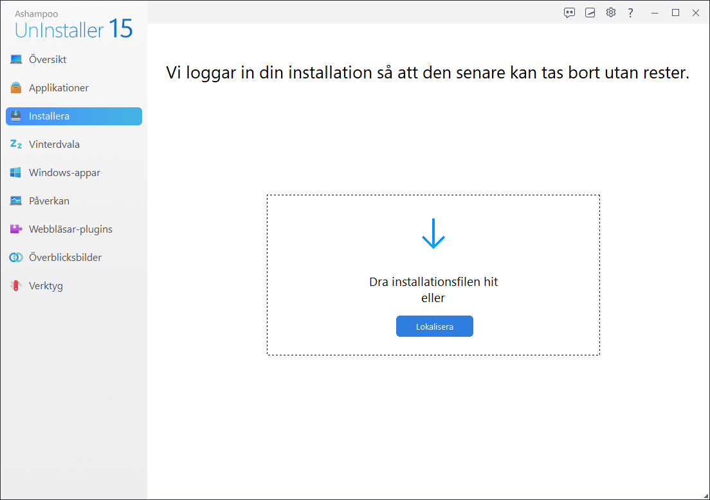Screen dimensions: 710x500
Task: Open the feedback speech bubble icon
Action: point(569,13)
